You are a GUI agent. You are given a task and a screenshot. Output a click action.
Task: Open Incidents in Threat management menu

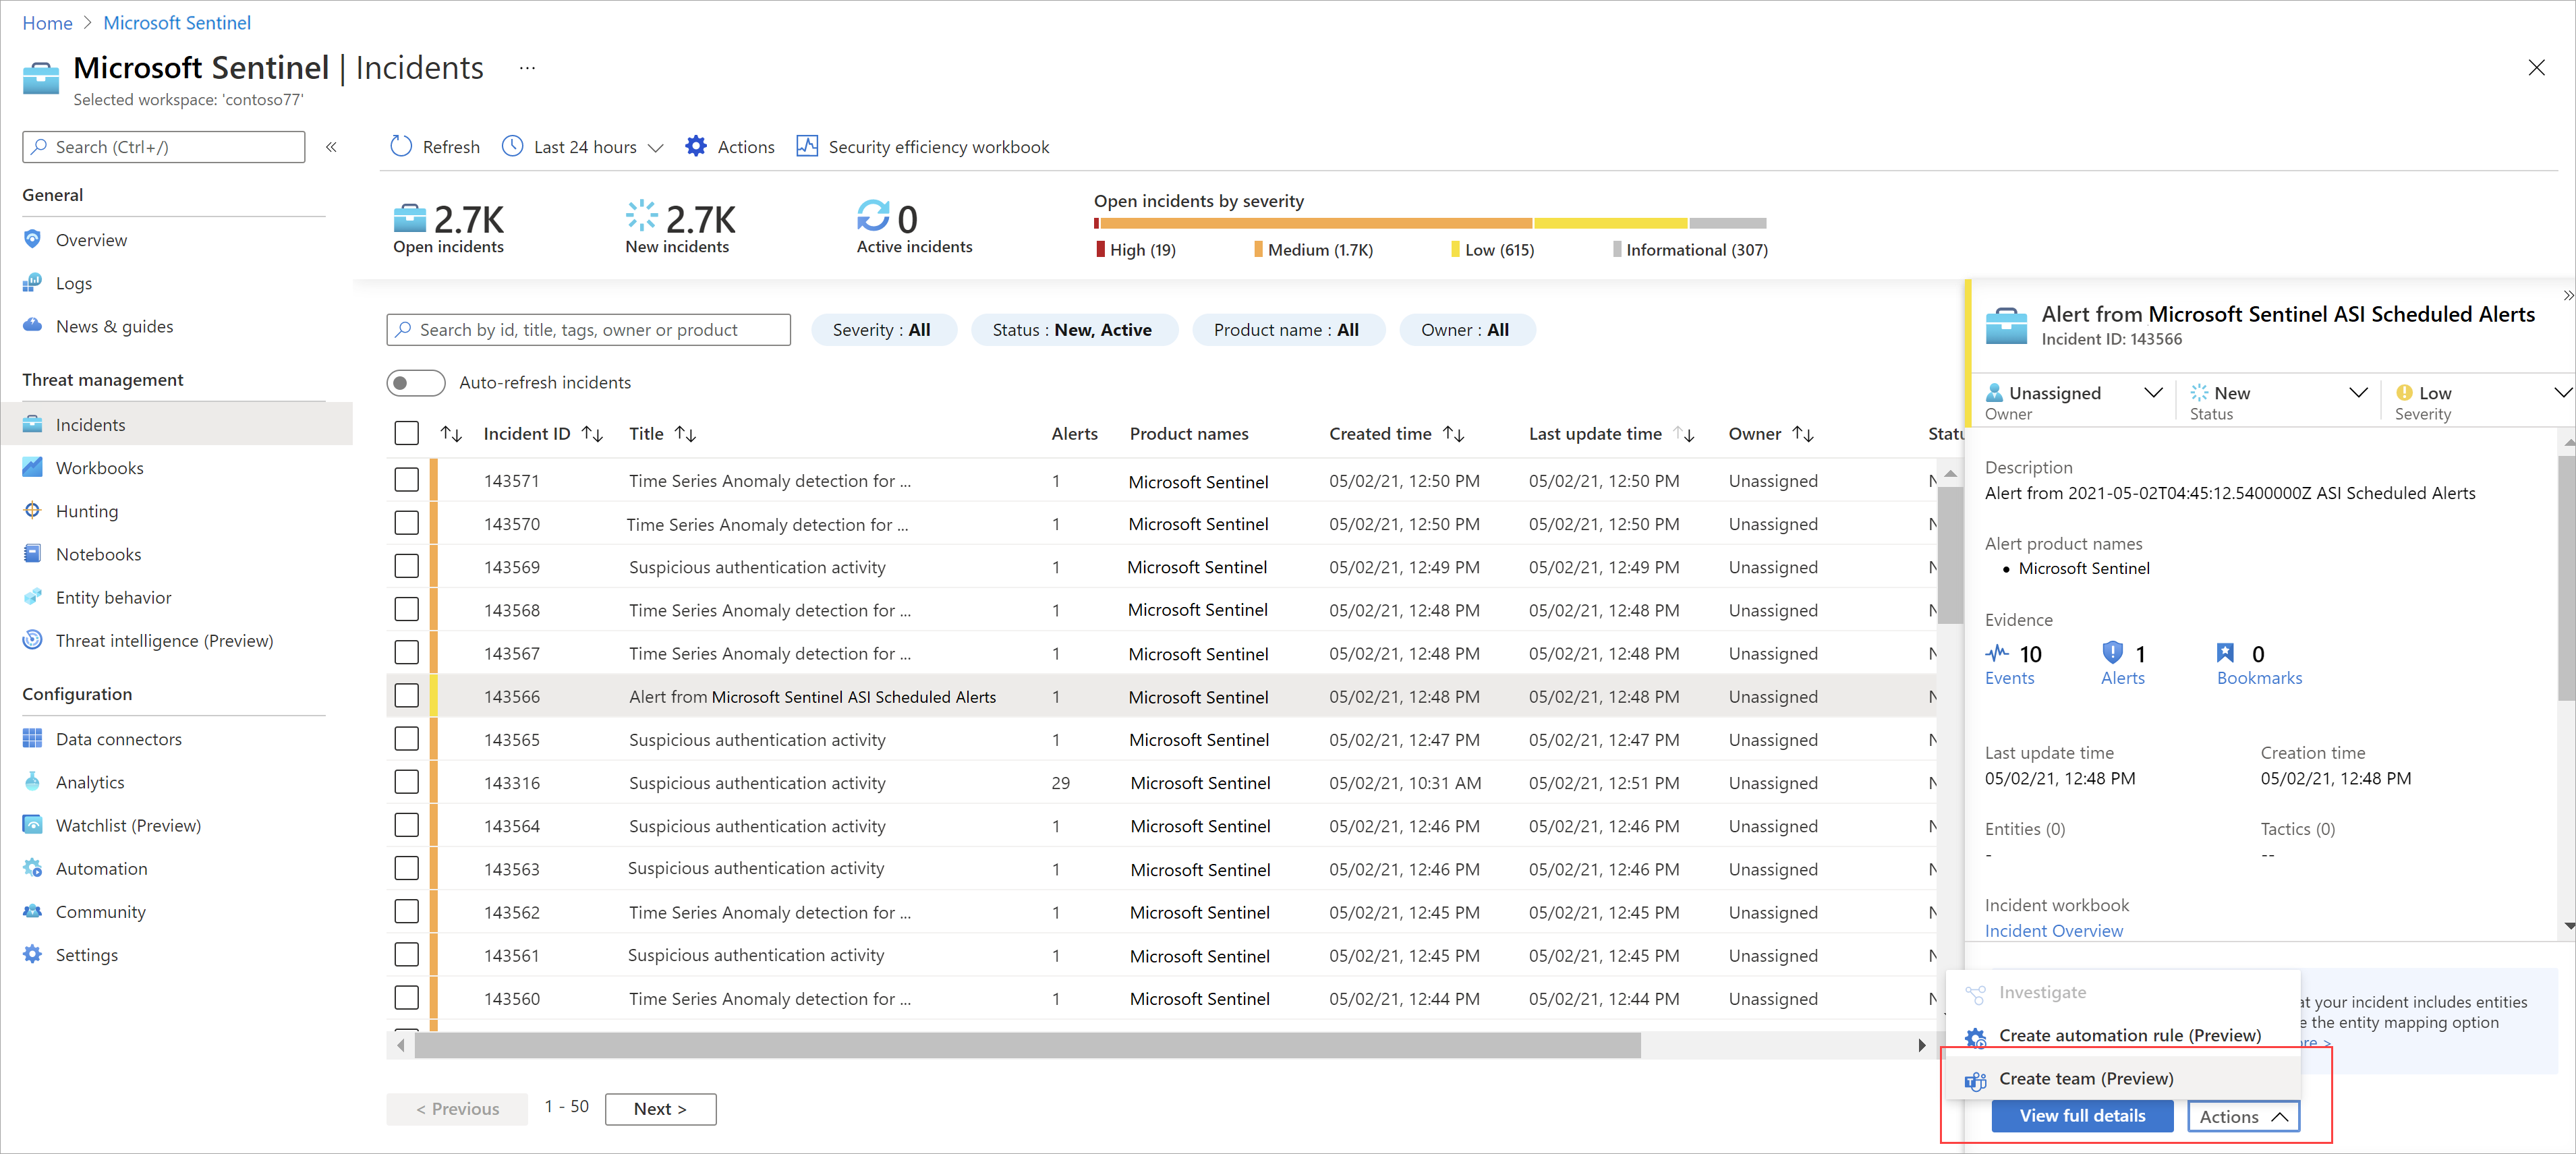[x=177, y=424]
